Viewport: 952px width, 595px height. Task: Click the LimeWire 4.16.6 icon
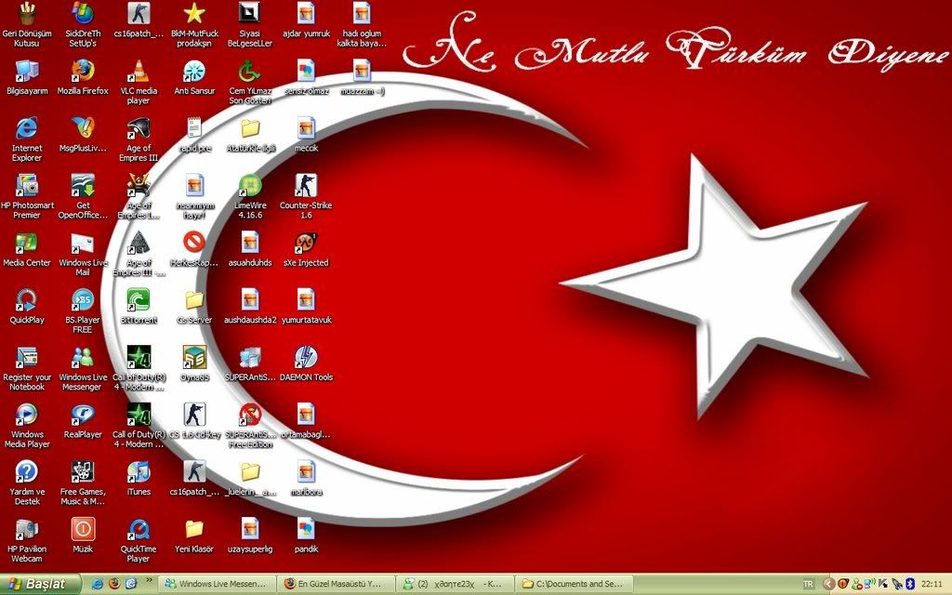pyautogui.click(x=250, y=186)
